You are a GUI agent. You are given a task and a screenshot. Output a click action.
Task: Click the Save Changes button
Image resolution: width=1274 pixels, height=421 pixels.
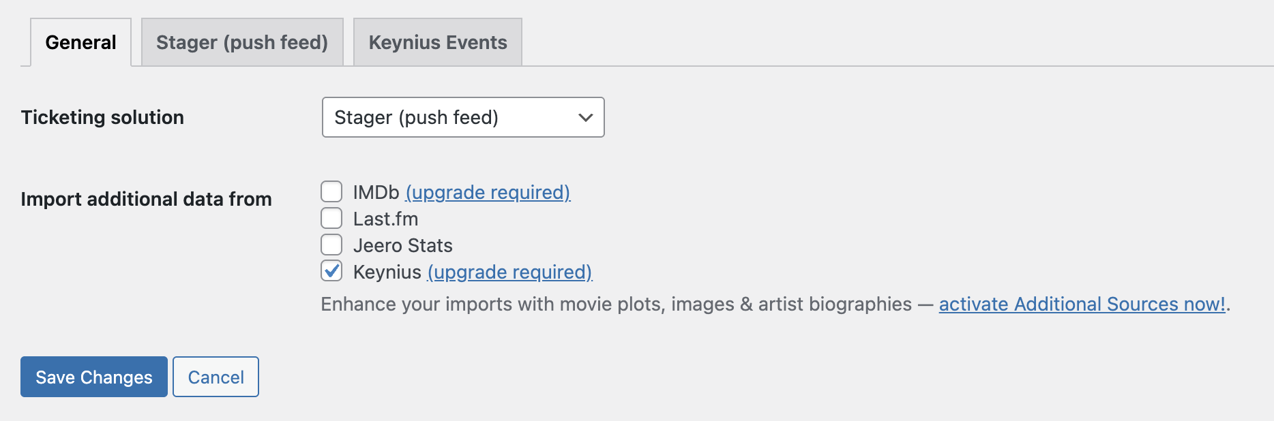[x=93, y=377]
